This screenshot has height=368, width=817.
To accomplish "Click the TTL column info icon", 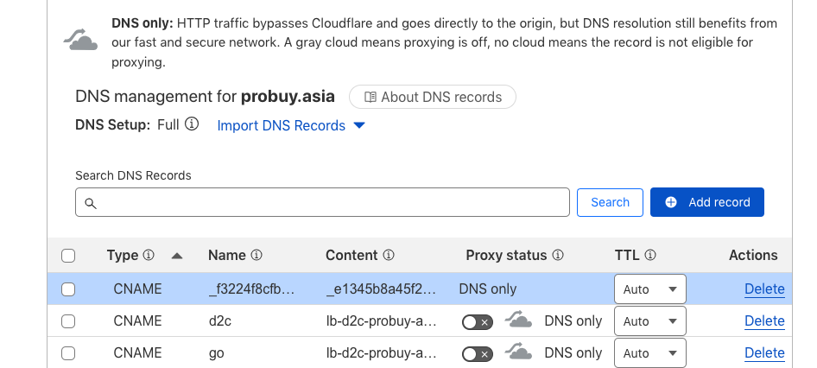I will pyautogui.click(x=649, y=256).
